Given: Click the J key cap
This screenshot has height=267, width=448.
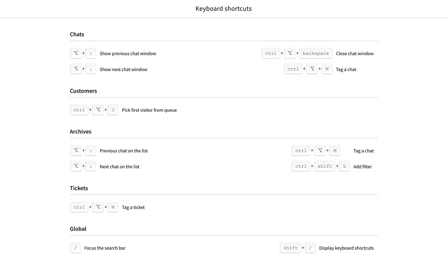Looking at the screenshot, I should [113, 110].
